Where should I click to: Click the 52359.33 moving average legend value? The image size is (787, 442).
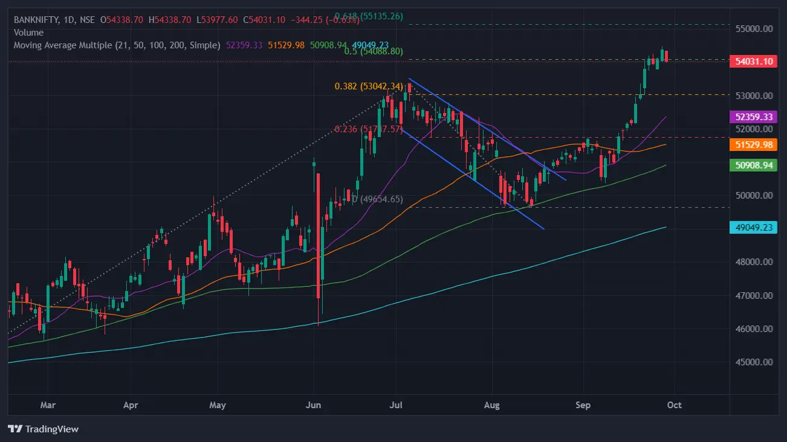pyautogui.click(x=244, y=45)
